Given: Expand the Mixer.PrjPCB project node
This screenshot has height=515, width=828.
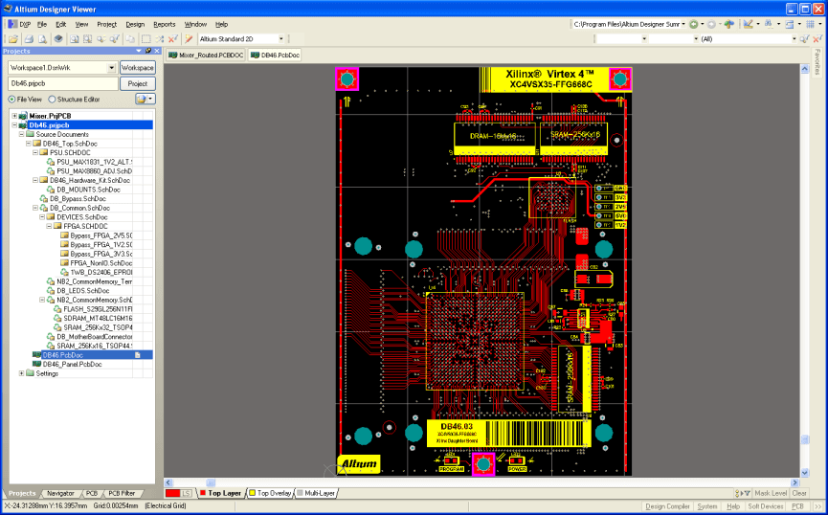Looking at the screenshot, I should point(14,116).
